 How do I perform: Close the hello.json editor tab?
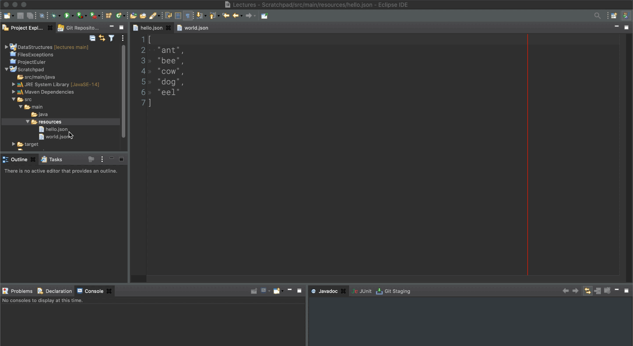pos(168,28)
